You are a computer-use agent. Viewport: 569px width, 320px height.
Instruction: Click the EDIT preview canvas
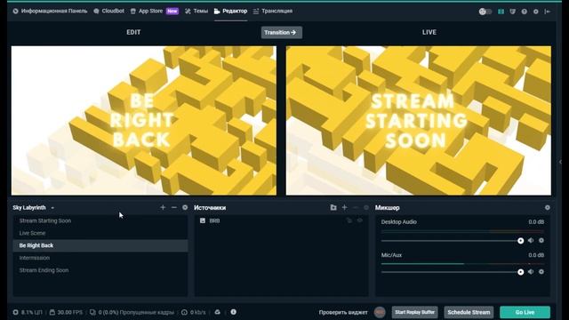[144, 121]
